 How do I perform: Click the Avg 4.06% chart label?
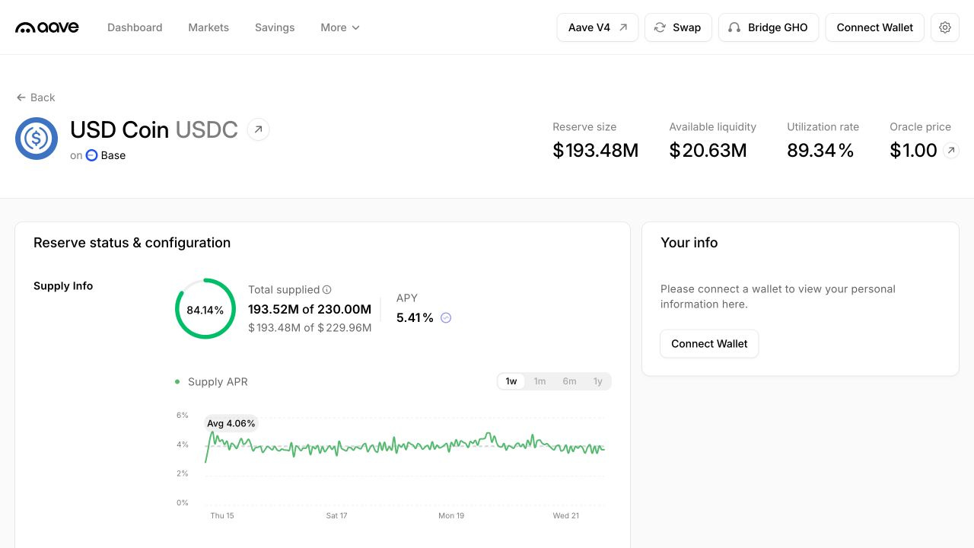pyautogui.click(x=231, y=423)
